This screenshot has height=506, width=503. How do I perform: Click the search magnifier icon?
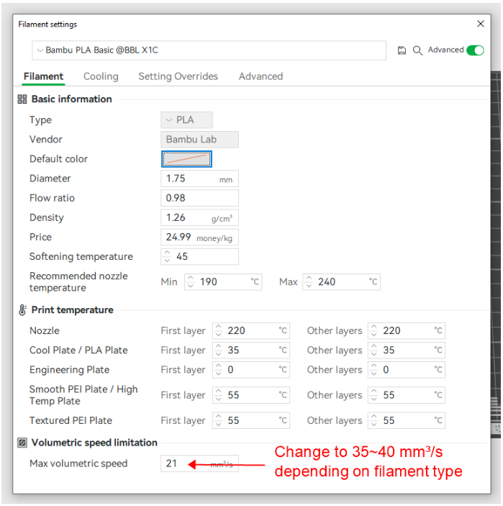417,50
